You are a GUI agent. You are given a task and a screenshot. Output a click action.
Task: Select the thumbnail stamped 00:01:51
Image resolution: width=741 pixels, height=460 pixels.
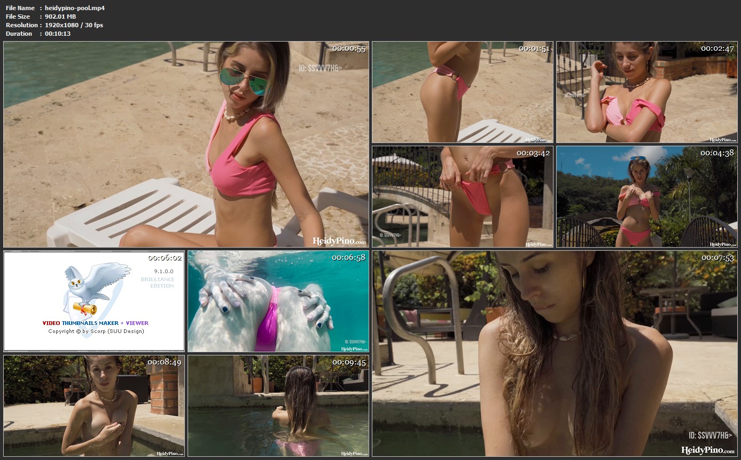tap(462, 92)
